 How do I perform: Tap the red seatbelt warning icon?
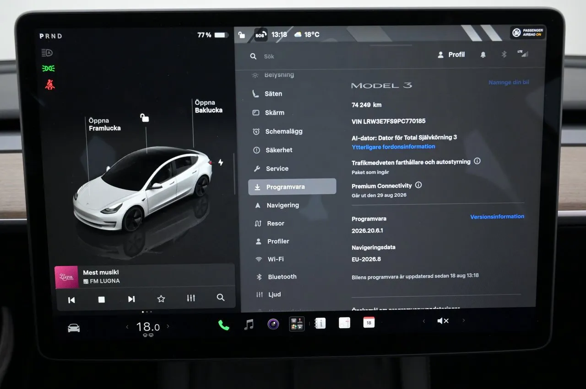point(49,85)
